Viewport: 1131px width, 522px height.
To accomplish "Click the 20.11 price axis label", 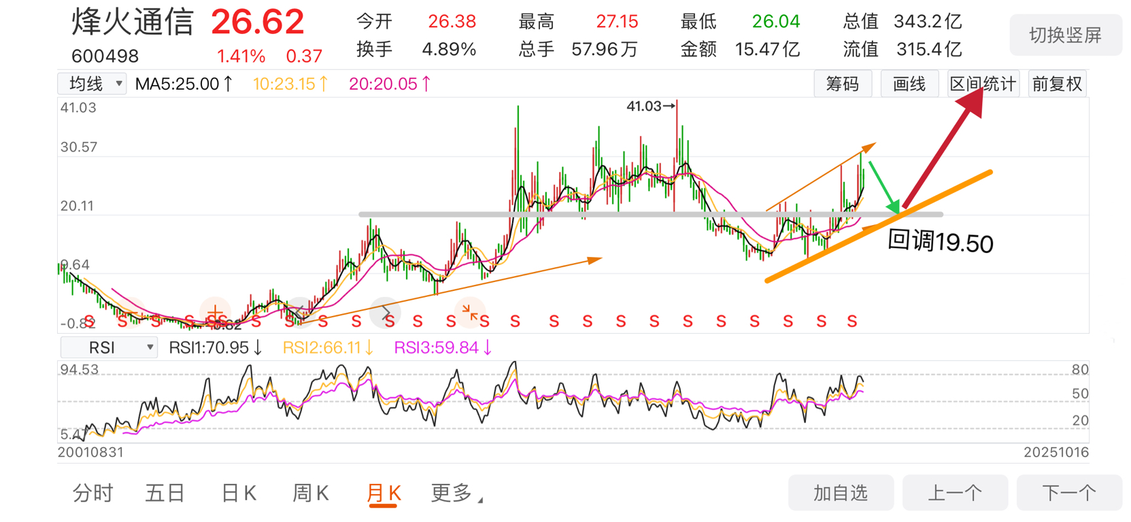I will [x=77, y=206].
